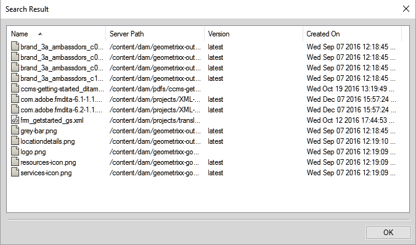Select the services-icon.png file name

tap(46, 173)
